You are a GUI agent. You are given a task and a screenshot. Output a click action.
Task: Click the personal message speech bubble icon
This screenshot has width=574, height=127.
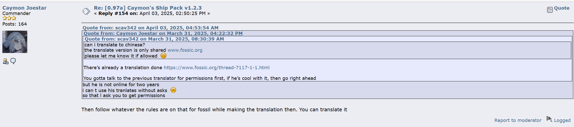[x=13, y=61]
